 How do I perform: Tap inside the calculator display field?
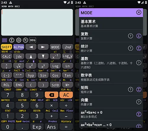37,22
